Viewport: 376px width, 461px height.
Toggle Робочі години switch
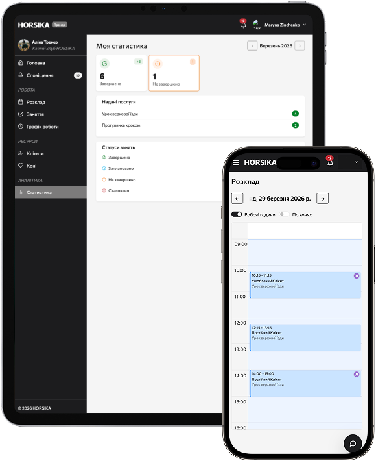[x=237, y=214]
